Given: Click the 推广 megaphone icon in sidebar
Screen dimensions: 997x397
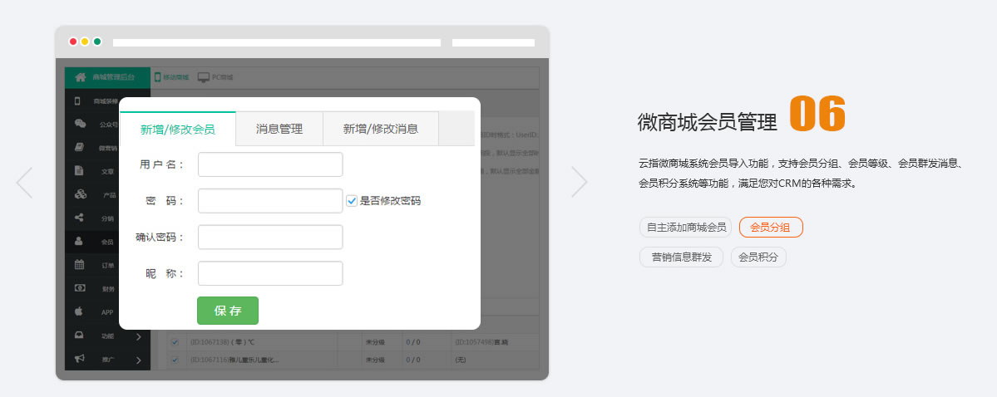Looking at the screenshot, I should tap(80, 359).
